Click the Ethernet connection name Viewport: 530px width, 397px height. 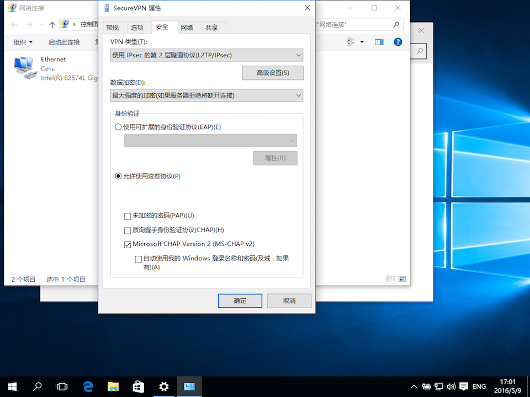(54, 60)
